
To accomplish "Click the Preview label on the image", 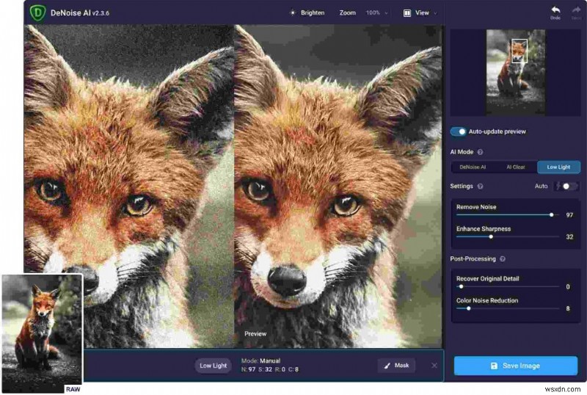I will click(x=255, y=334).
